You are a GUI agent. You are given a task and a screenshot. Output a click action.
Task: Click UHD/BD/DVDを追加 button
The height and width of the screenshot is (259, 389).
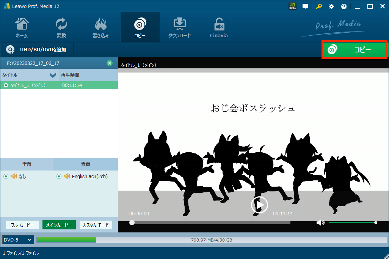[37, 50]
